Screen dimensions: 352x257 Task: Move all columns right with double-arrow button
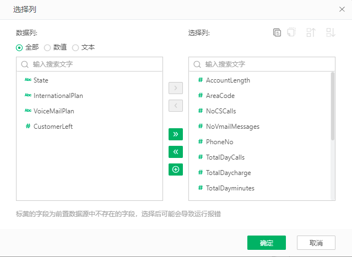175,134
